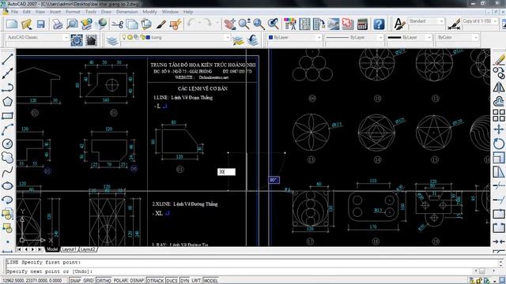Expand the Undo history dropdown arrow
The width and height of the screenshot is (506, 284).
tap(199, 23)
